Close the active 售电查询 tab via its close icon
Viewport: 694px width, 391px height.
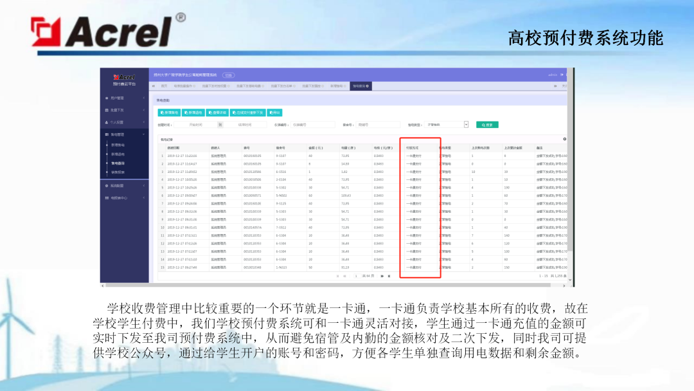tap(368, 86)
